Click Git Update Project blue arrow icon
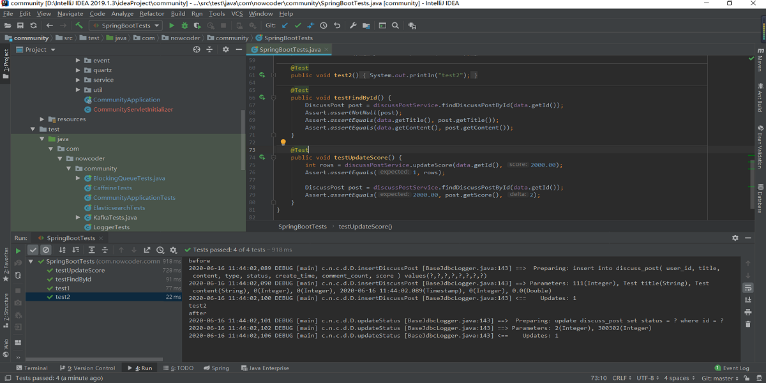The height and width of the screenshot is (383, 766). (x=285, y=26)
